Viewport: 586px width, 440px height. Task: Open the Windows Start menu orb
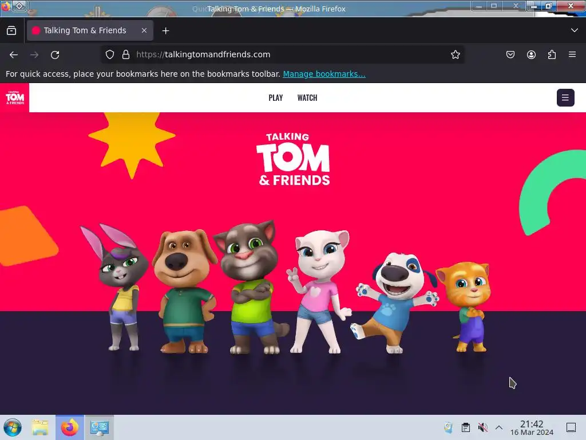tap(13, 427)
